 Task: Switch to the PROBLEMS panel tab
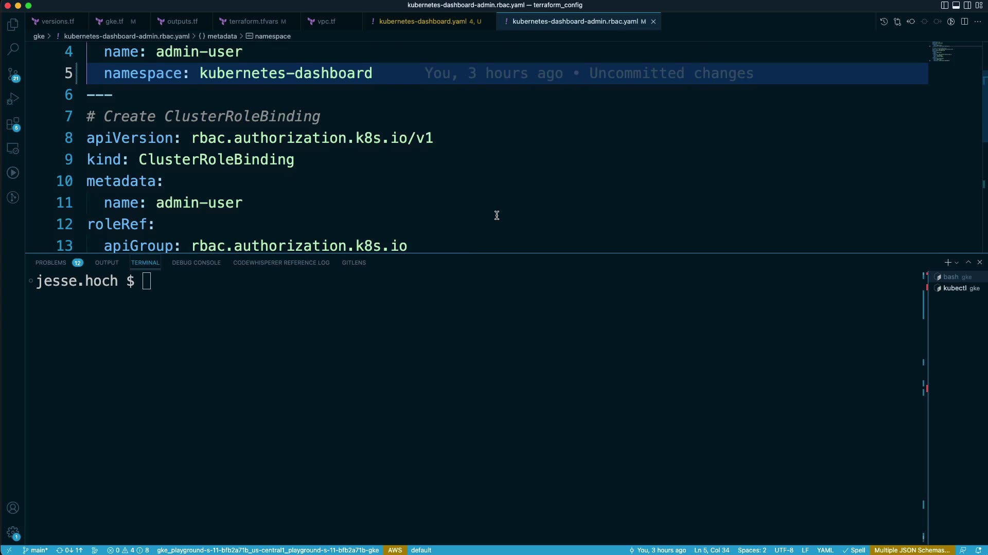click(x=51, y=263)
